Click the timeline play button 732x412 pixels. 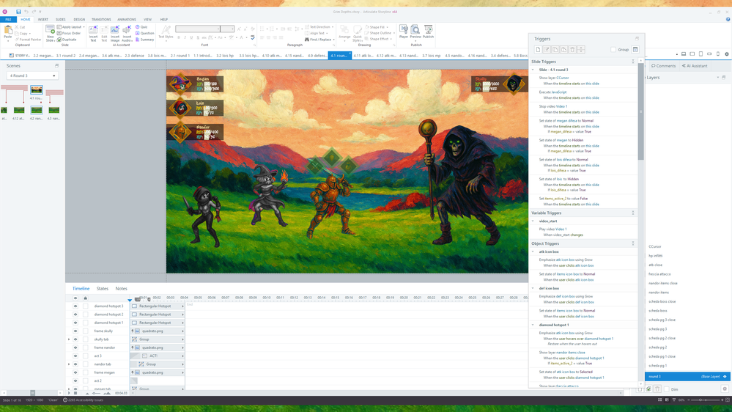[69, 394]
